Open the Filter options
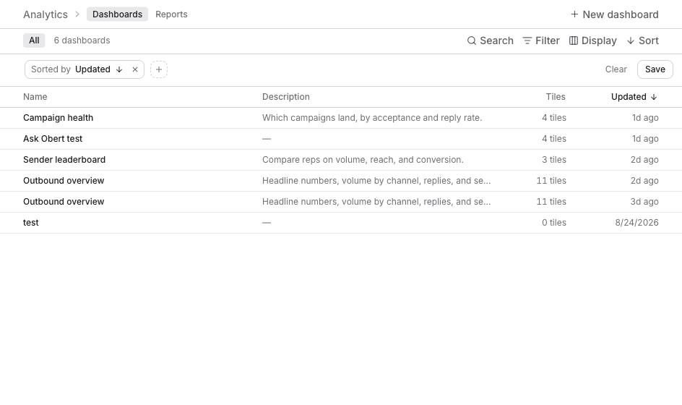 [x=541, y=40]
